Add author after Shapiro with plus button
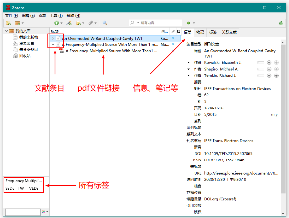 click(x=276, y=69)
